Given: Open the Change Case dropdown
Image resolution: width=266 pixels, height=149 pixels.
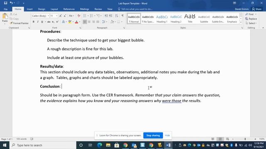Looking at the screenshot, I should click(x=71, y=16).
